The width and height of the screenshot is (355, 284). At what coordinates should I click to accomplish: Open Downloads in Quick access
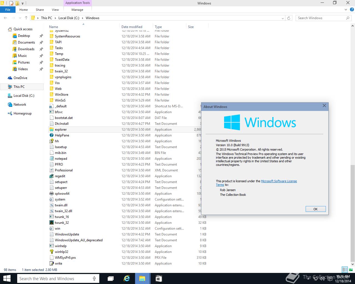click(x=26, y=49)
